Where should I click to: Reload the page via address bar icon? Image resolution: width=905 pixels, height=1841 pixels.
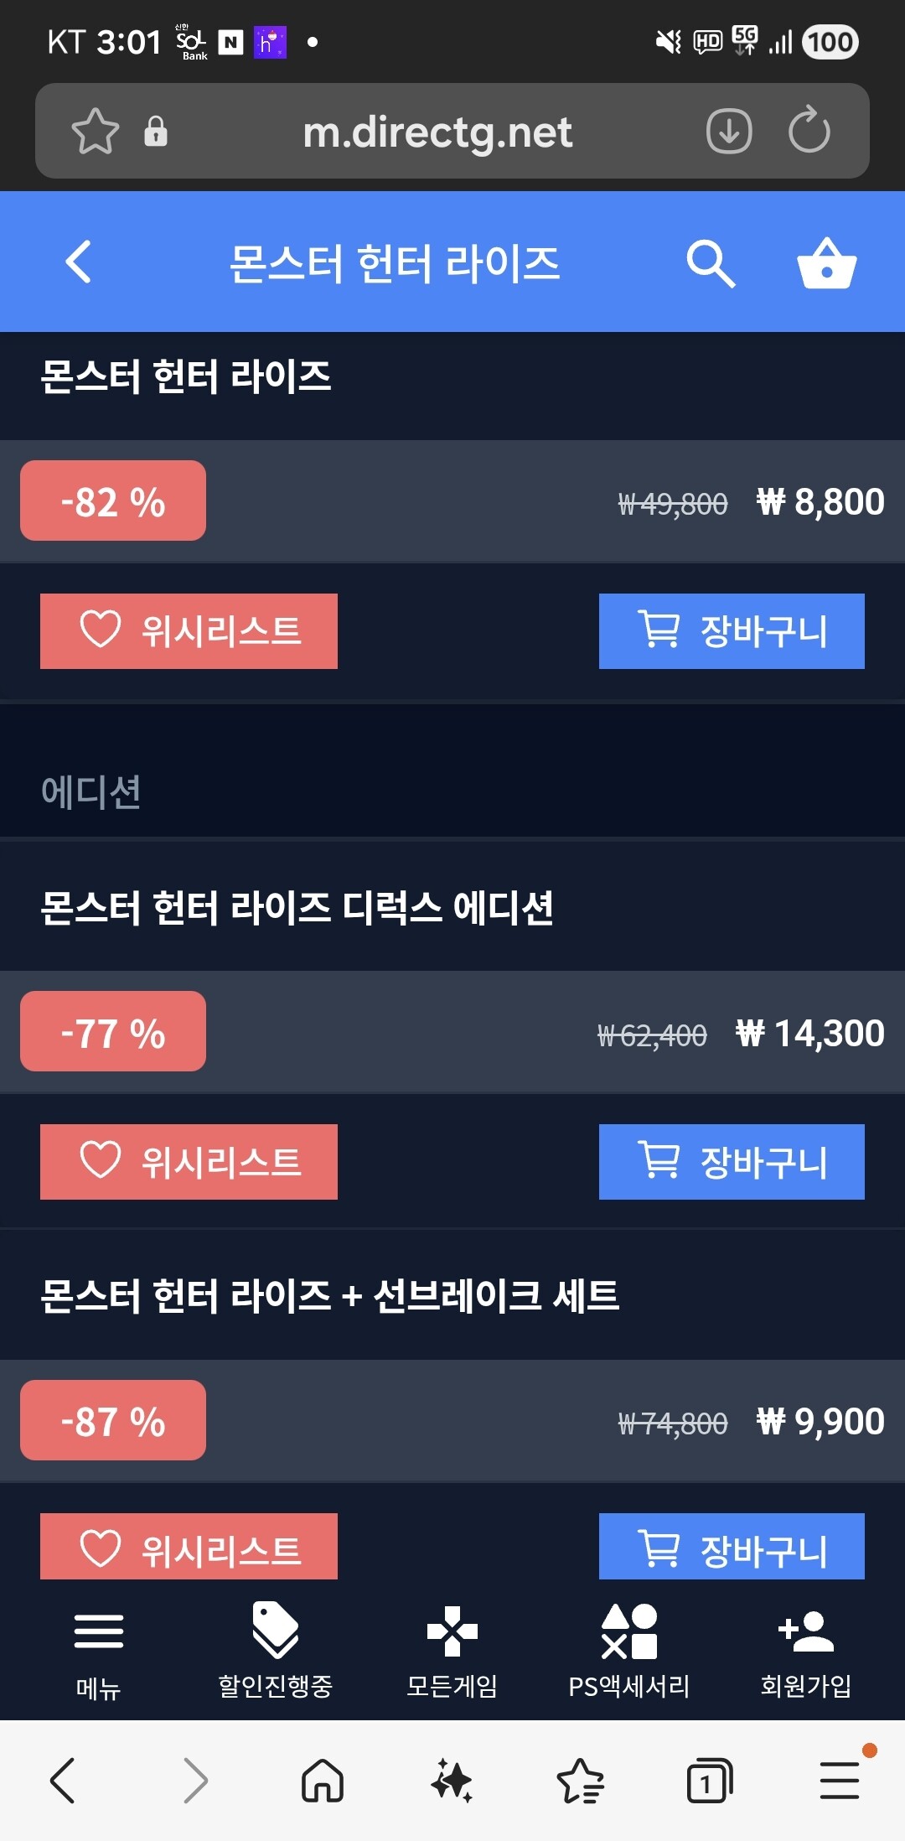(809, 131)
